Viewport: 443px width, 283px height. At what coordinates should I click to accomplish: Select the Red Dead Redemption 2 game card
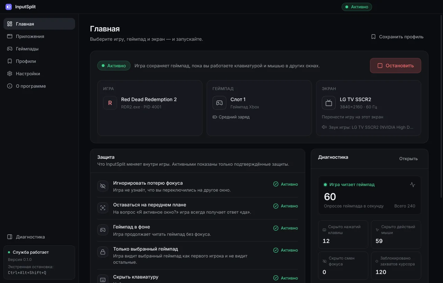click(x=150, y=108)
